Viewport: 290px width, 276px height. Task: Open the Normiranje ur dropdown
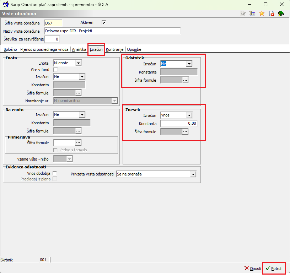114,101
